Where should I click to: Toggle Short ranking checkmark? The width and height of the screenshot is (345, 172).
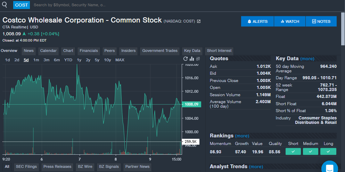click(x=293, y=151)
